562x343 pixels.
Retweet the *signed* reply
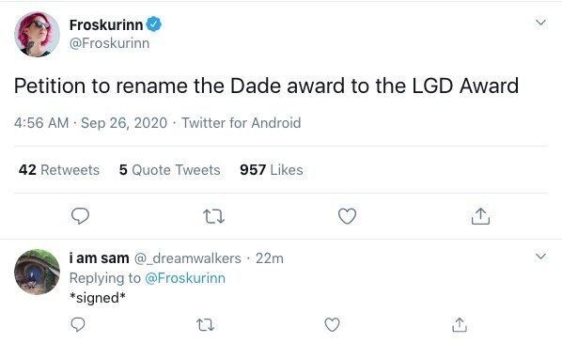pyautogui.click(x=206, y=325)
